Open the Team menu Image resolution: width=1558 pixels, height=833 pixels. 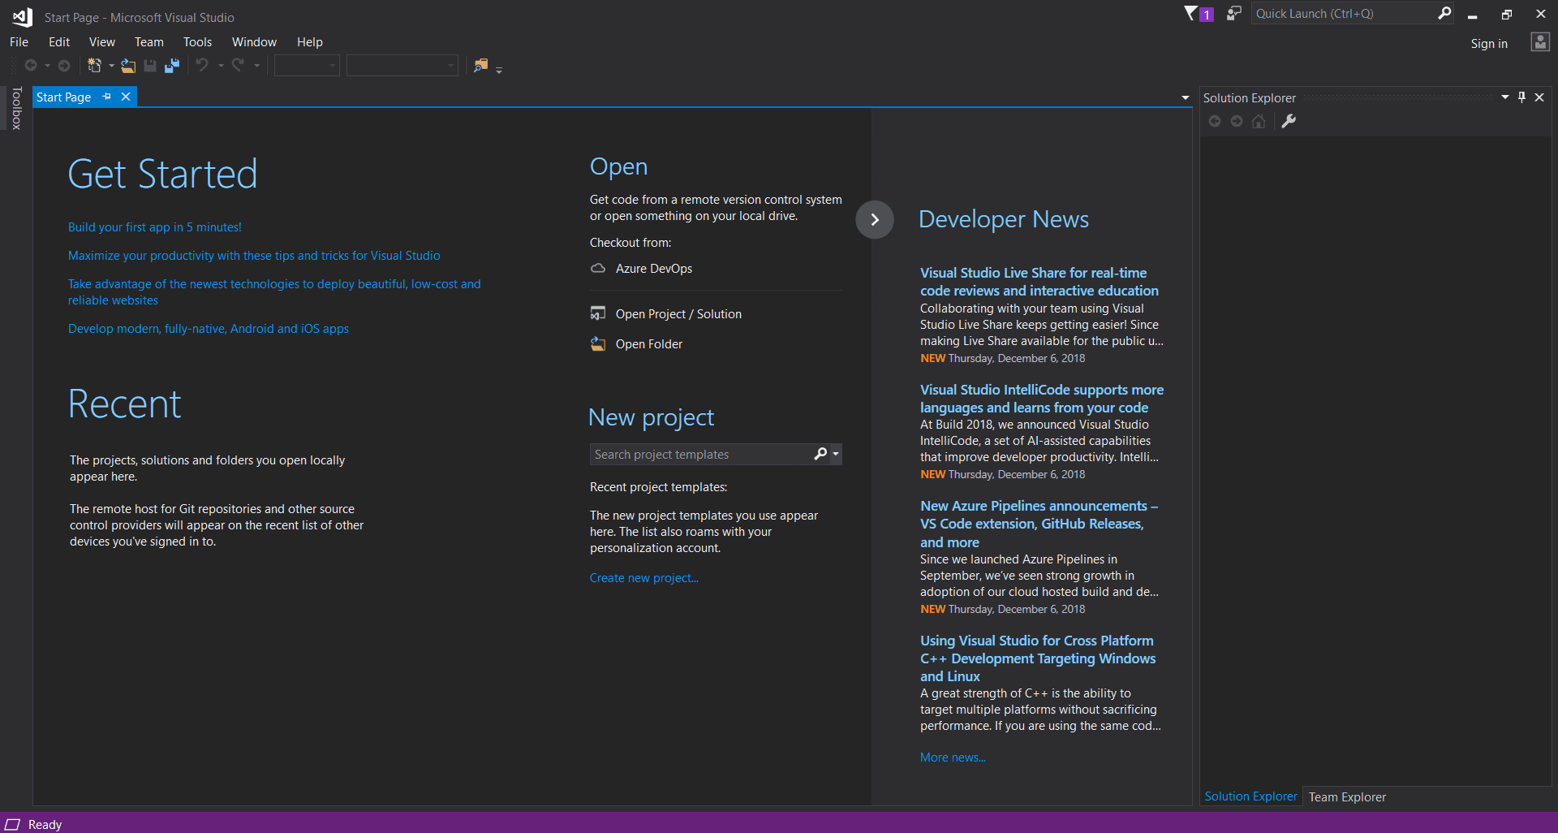[x=149, y=42]
